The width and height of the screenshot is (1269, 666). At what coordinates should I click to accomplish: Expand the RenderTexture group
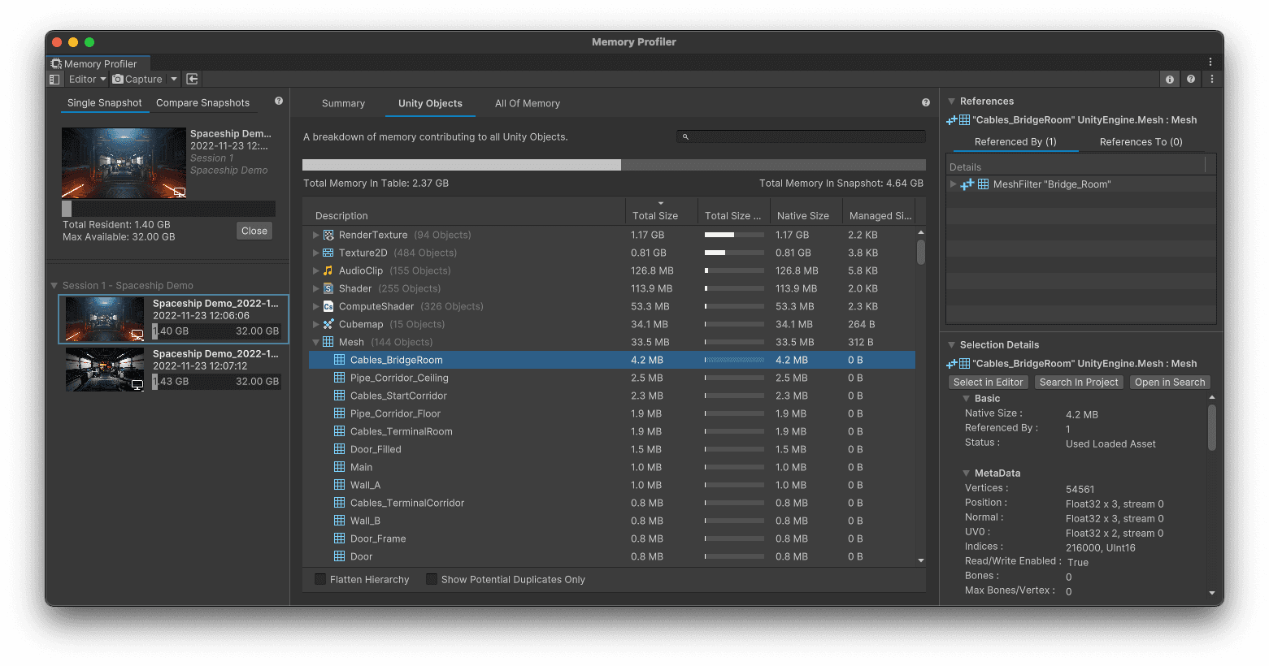[x=316, y=235]
